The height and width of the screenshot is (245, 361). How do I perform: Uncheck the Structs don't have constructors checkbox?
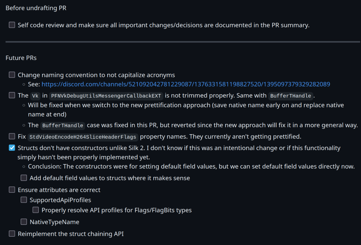(x=12, y=148)
